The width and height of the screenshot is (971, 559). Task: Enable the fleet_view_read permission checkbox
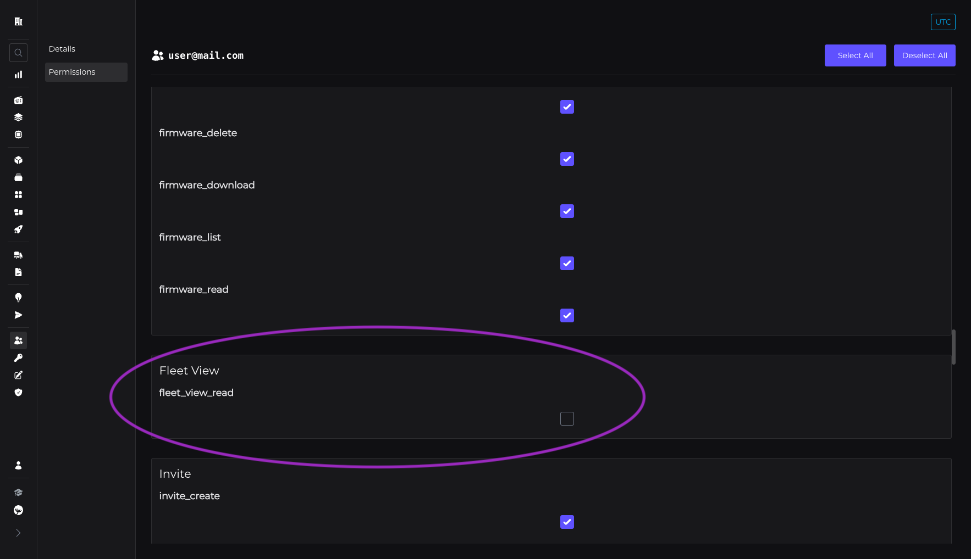[x=567, y=419]
